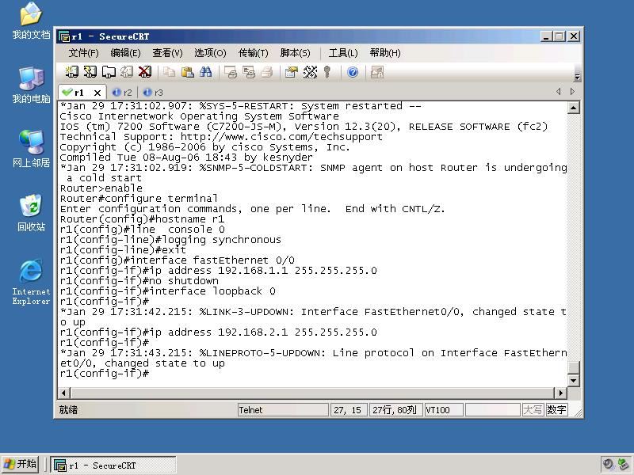This screenshot has width=634, height=475.
Task: Click the 网上邻居 desktop icon
Action: [31, 149]
